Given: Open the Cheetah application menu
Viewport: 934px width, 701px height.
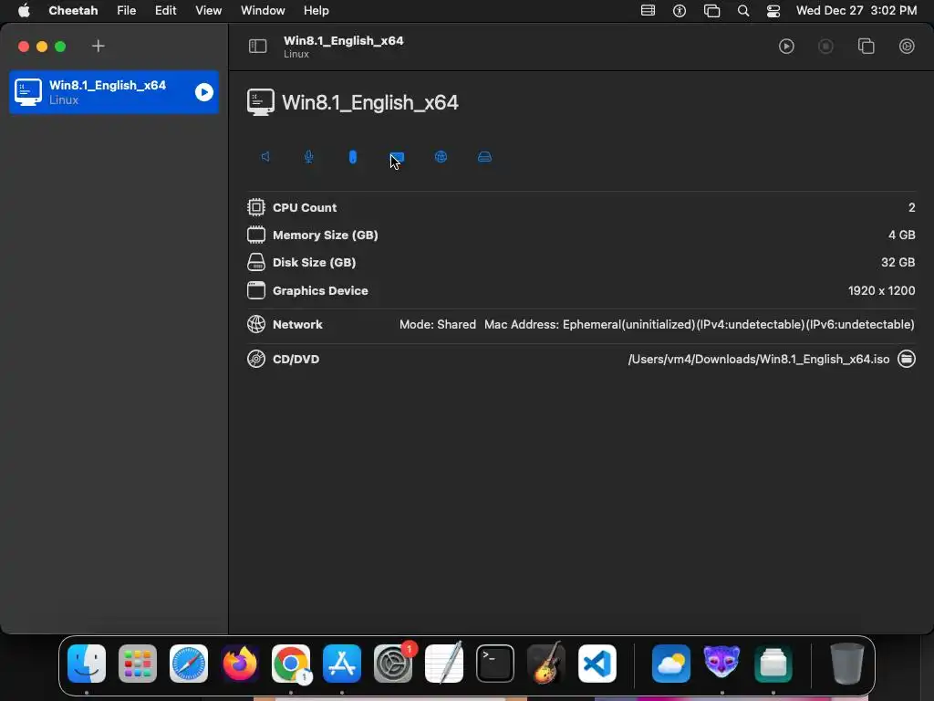Looking at the screenshot, I should click(x=73, y=11).
